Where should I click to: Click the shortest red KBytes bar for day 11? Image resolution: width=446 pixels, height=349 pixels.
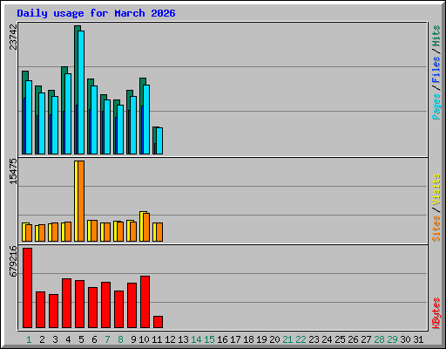pyautogui.click(x=158, y=322)
